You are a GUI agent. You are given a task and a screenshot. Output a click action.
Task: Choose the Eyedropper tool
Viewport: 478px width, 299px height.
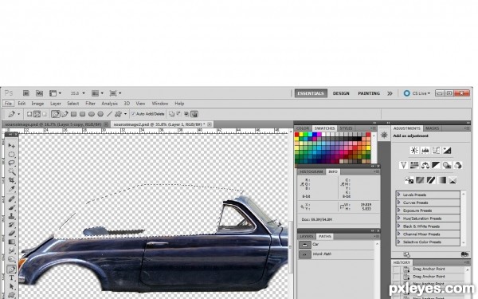[x=12, y=189]
